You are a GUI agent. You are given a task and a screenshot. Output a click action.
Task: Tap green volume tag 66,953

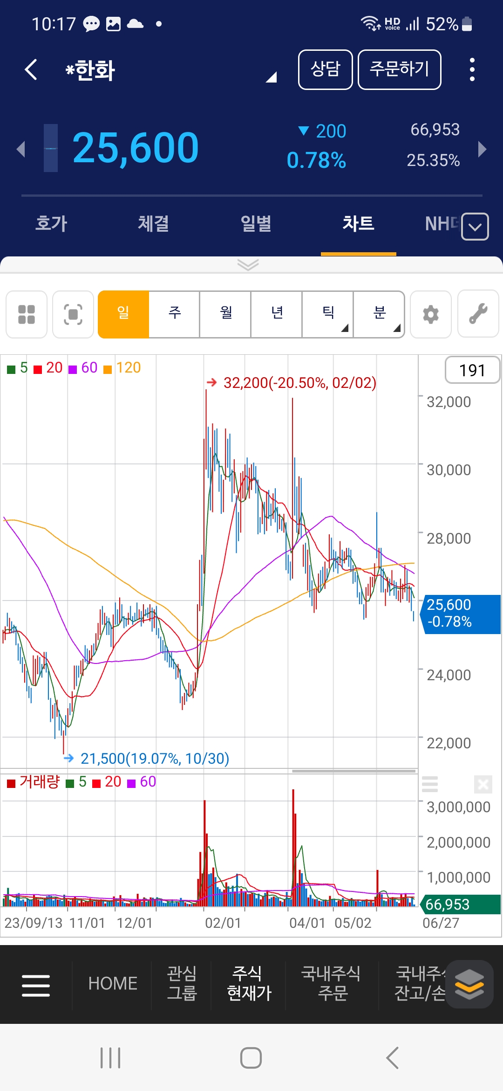pyautogui.click(x=461, y=905)
